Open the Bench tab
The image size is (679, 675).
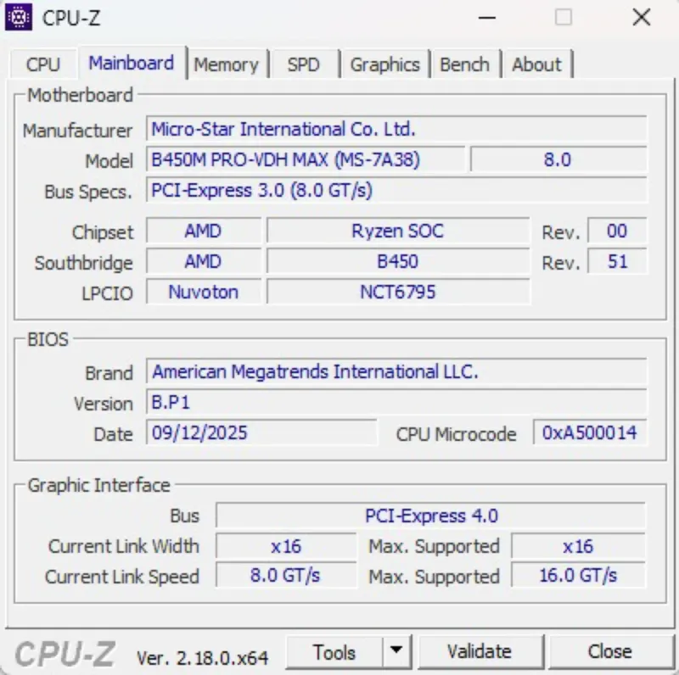pyautogui.click(x=464, y=64)
